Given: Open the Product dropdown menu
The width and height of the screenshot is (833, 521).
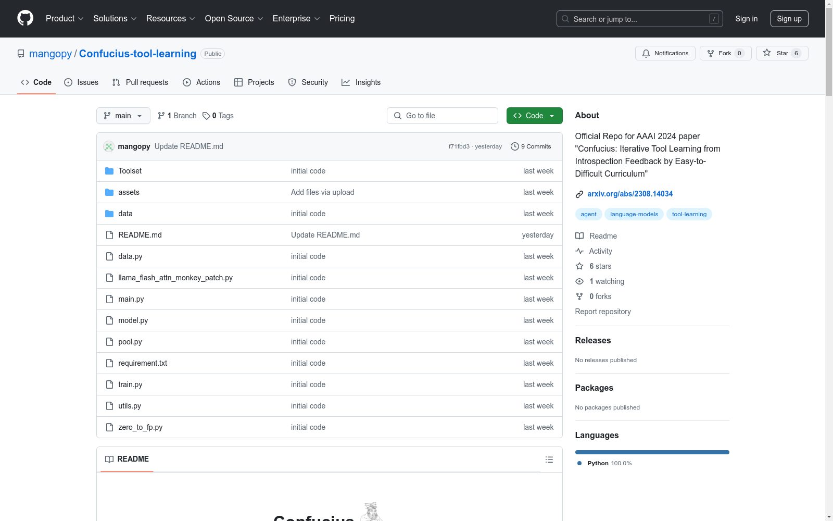Looking at the screenshot, I should [65, 19].
